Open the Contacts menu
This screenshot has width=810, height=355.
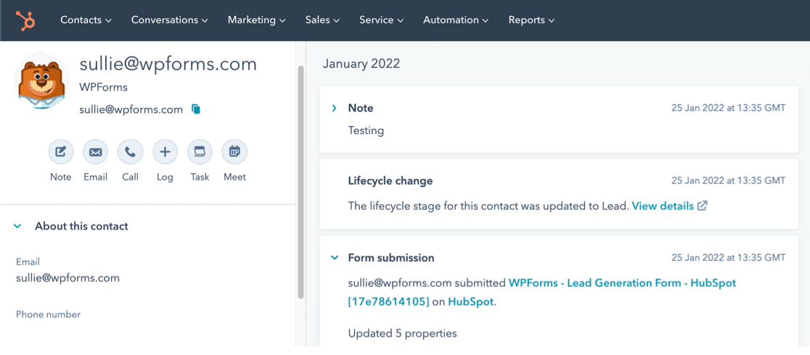click(86, 20)
